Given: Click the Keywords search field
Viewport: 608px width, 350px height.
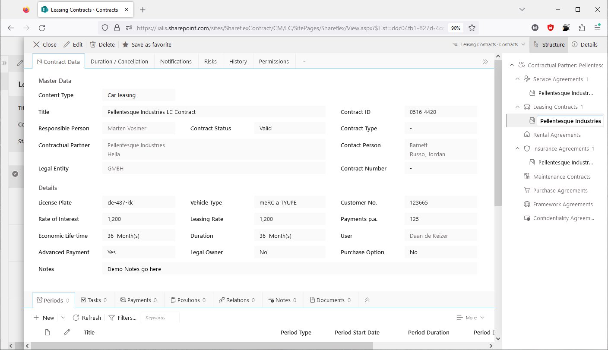Looking at the screenshot, I should (160, 318).
